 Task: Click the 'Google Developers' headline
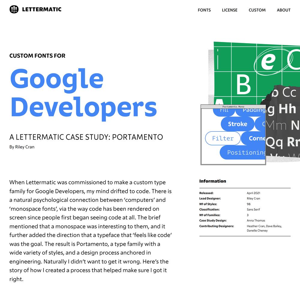click(84, 94)
